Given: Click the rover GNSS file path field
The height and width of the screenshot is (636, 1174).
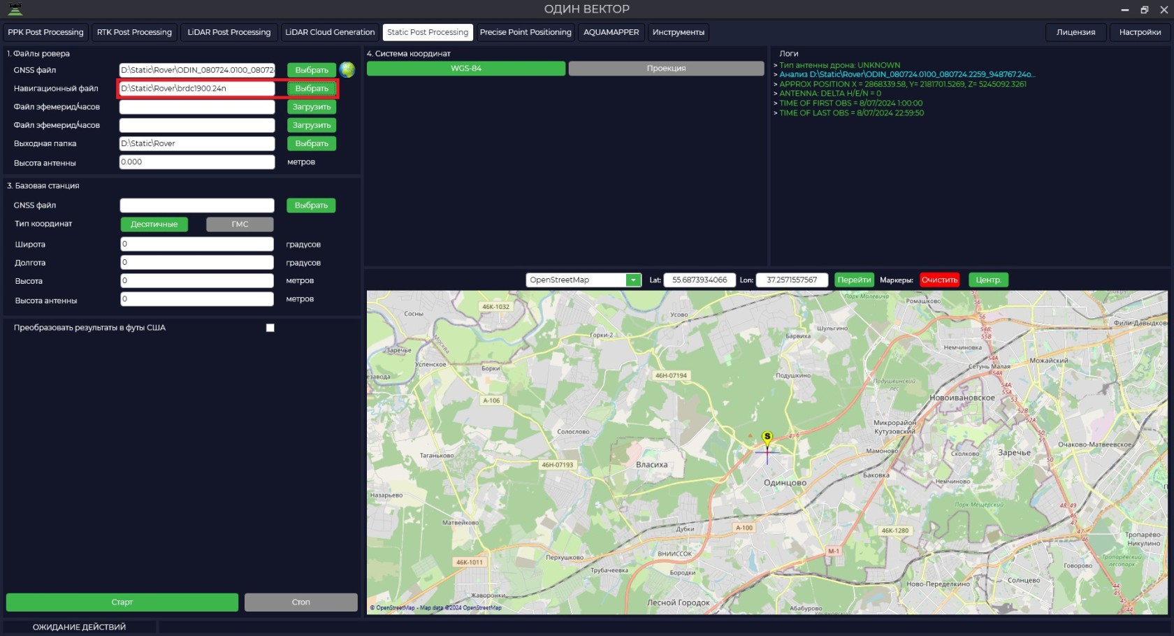Looking at the screenshot, I should coord(197,70).
